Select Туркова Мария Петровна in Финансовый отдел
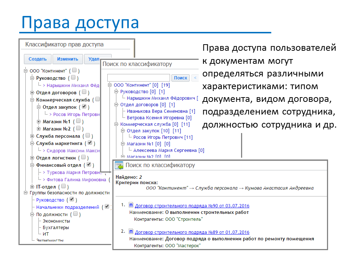This screenshot has height=261, width=348. (x=74, y=173)
